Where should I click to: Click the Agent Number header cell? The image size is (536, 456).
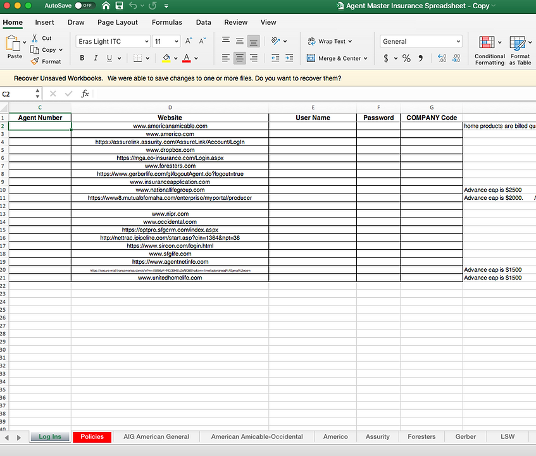40,118
